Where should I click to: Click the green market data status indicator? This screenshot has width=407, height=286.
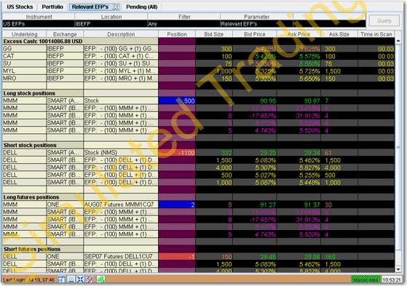click(365, 279)
